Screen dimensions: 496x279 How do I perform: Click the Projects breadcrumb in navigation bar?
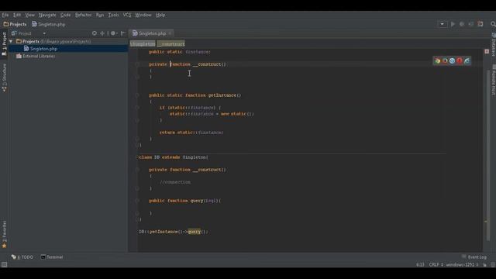[x=15, y=24]
